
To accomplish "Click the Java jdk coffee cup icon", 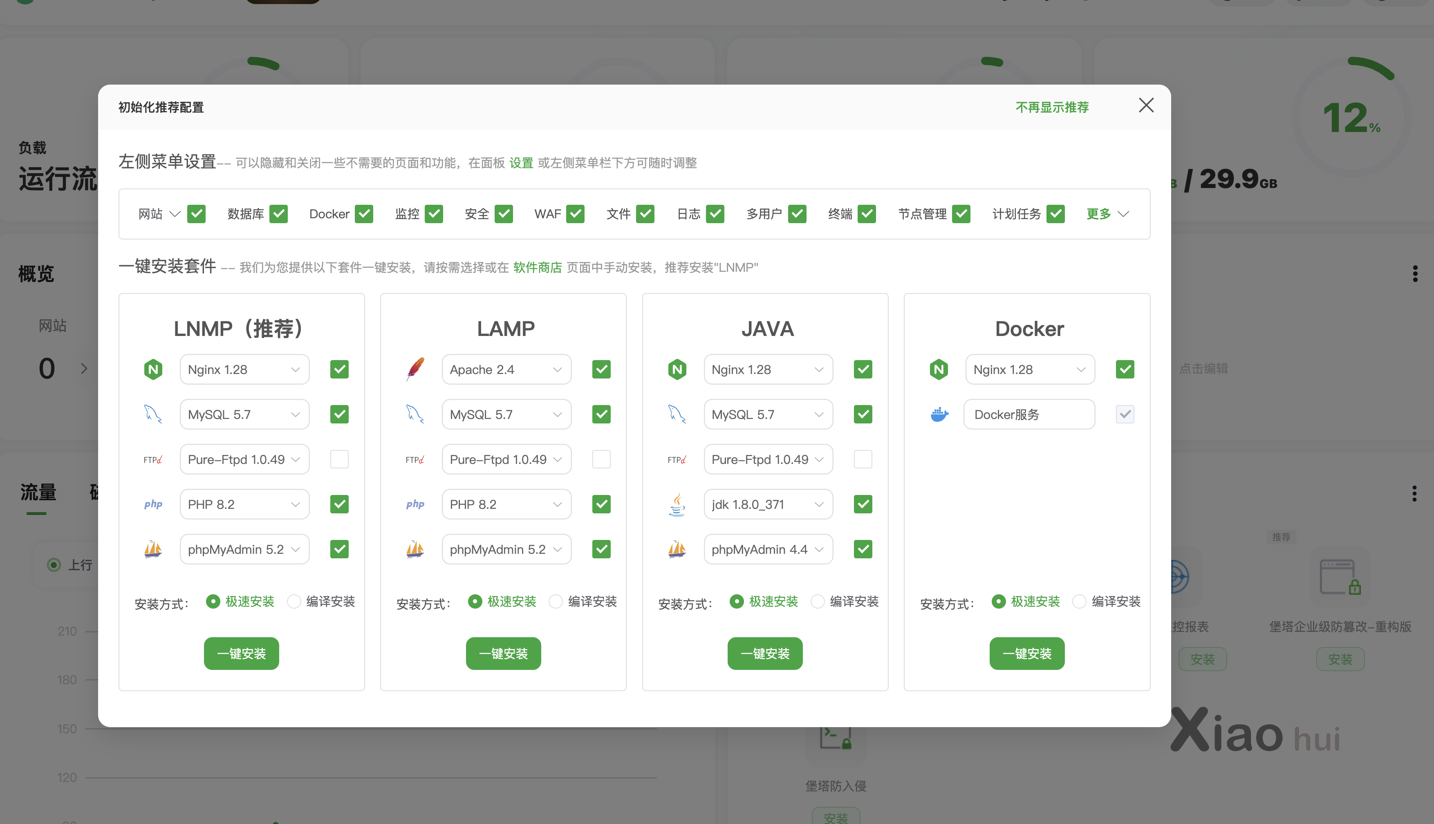I will click(x=677, y=504).
